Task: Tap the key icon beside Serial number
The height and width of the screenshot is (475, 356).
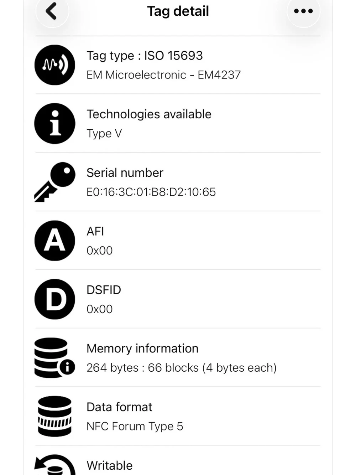Action: 55,182
